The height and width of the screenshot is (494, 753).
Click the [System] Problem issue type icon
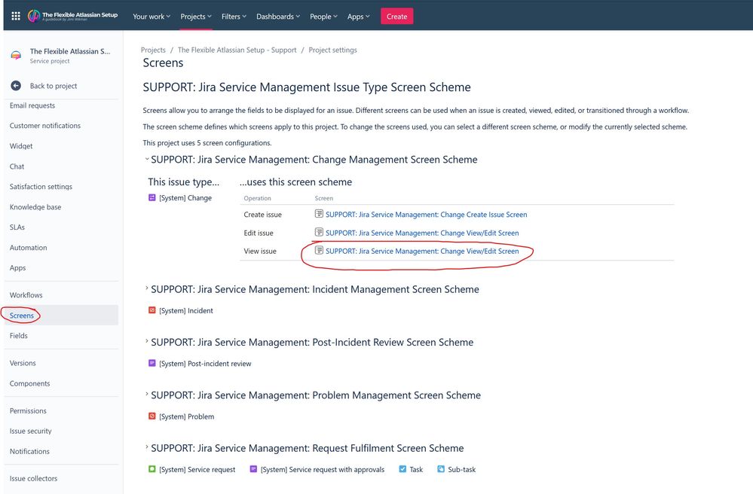[x=152, y=416]
